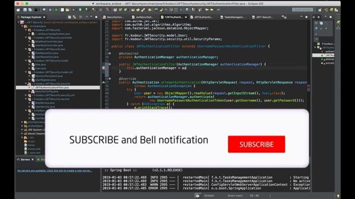Viewport: 355px width, 199px height.
Task: Click the Open Perspective icon beside Quick Access
Action: click(x=319, y=10)
